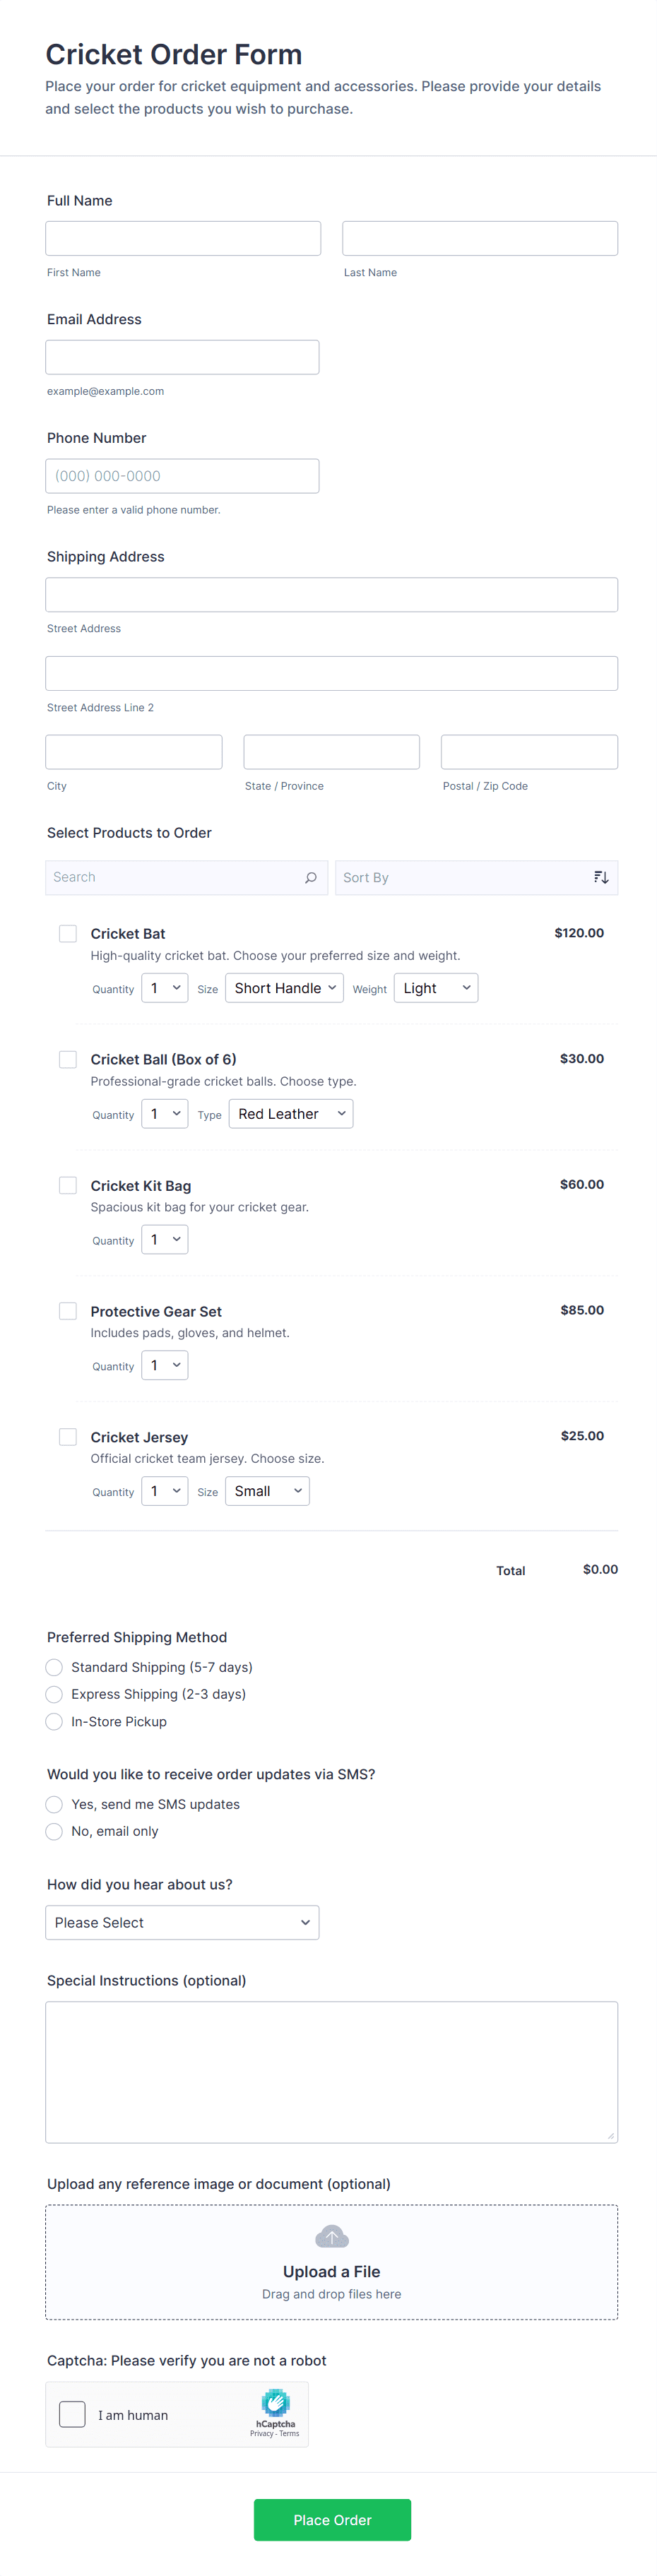Click the captcha Privacy link
The image size is (657, 2576).
pos(261,2434)
